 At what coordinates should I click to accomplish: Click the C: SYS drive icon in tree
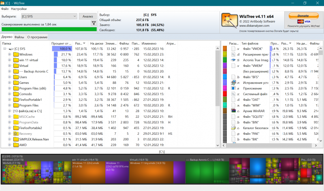[x=11, y=49]
